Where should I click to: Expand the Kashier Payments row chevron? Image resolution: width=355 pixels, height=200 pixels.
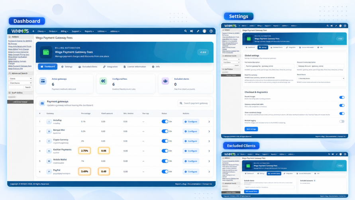coord(209,151)
